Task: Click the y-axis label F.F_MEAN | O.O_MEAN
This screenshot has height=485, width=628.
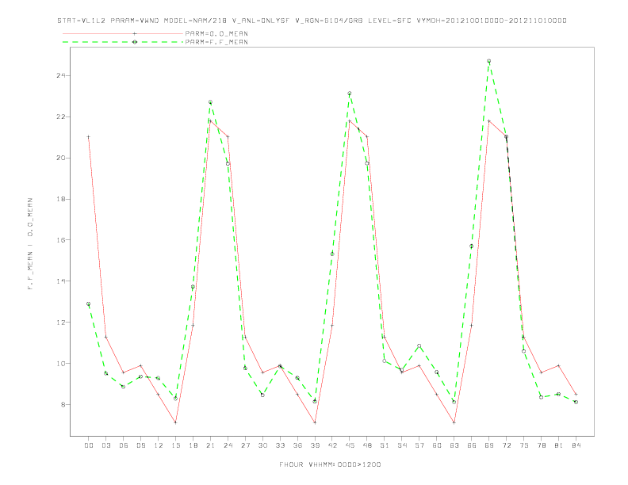Action: click(x=30, y=244)
